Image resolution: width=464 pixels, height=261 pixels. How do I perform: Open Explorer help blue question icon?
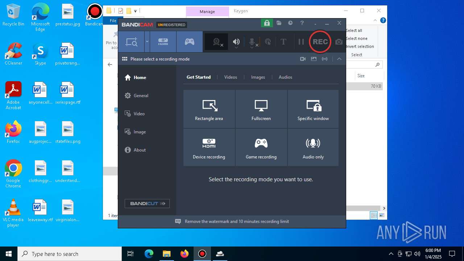click(383, 21)
